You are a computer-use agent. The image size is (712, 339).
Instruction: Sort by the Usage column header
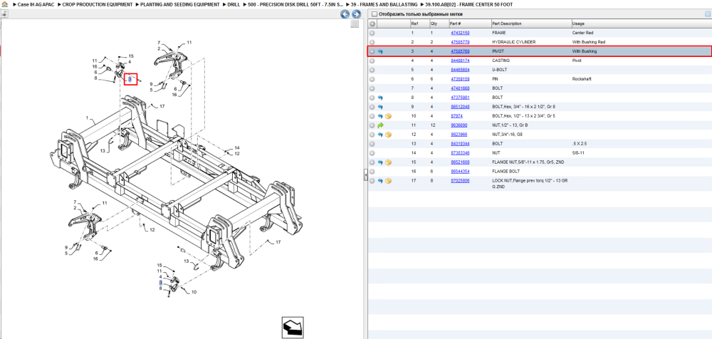578,24
